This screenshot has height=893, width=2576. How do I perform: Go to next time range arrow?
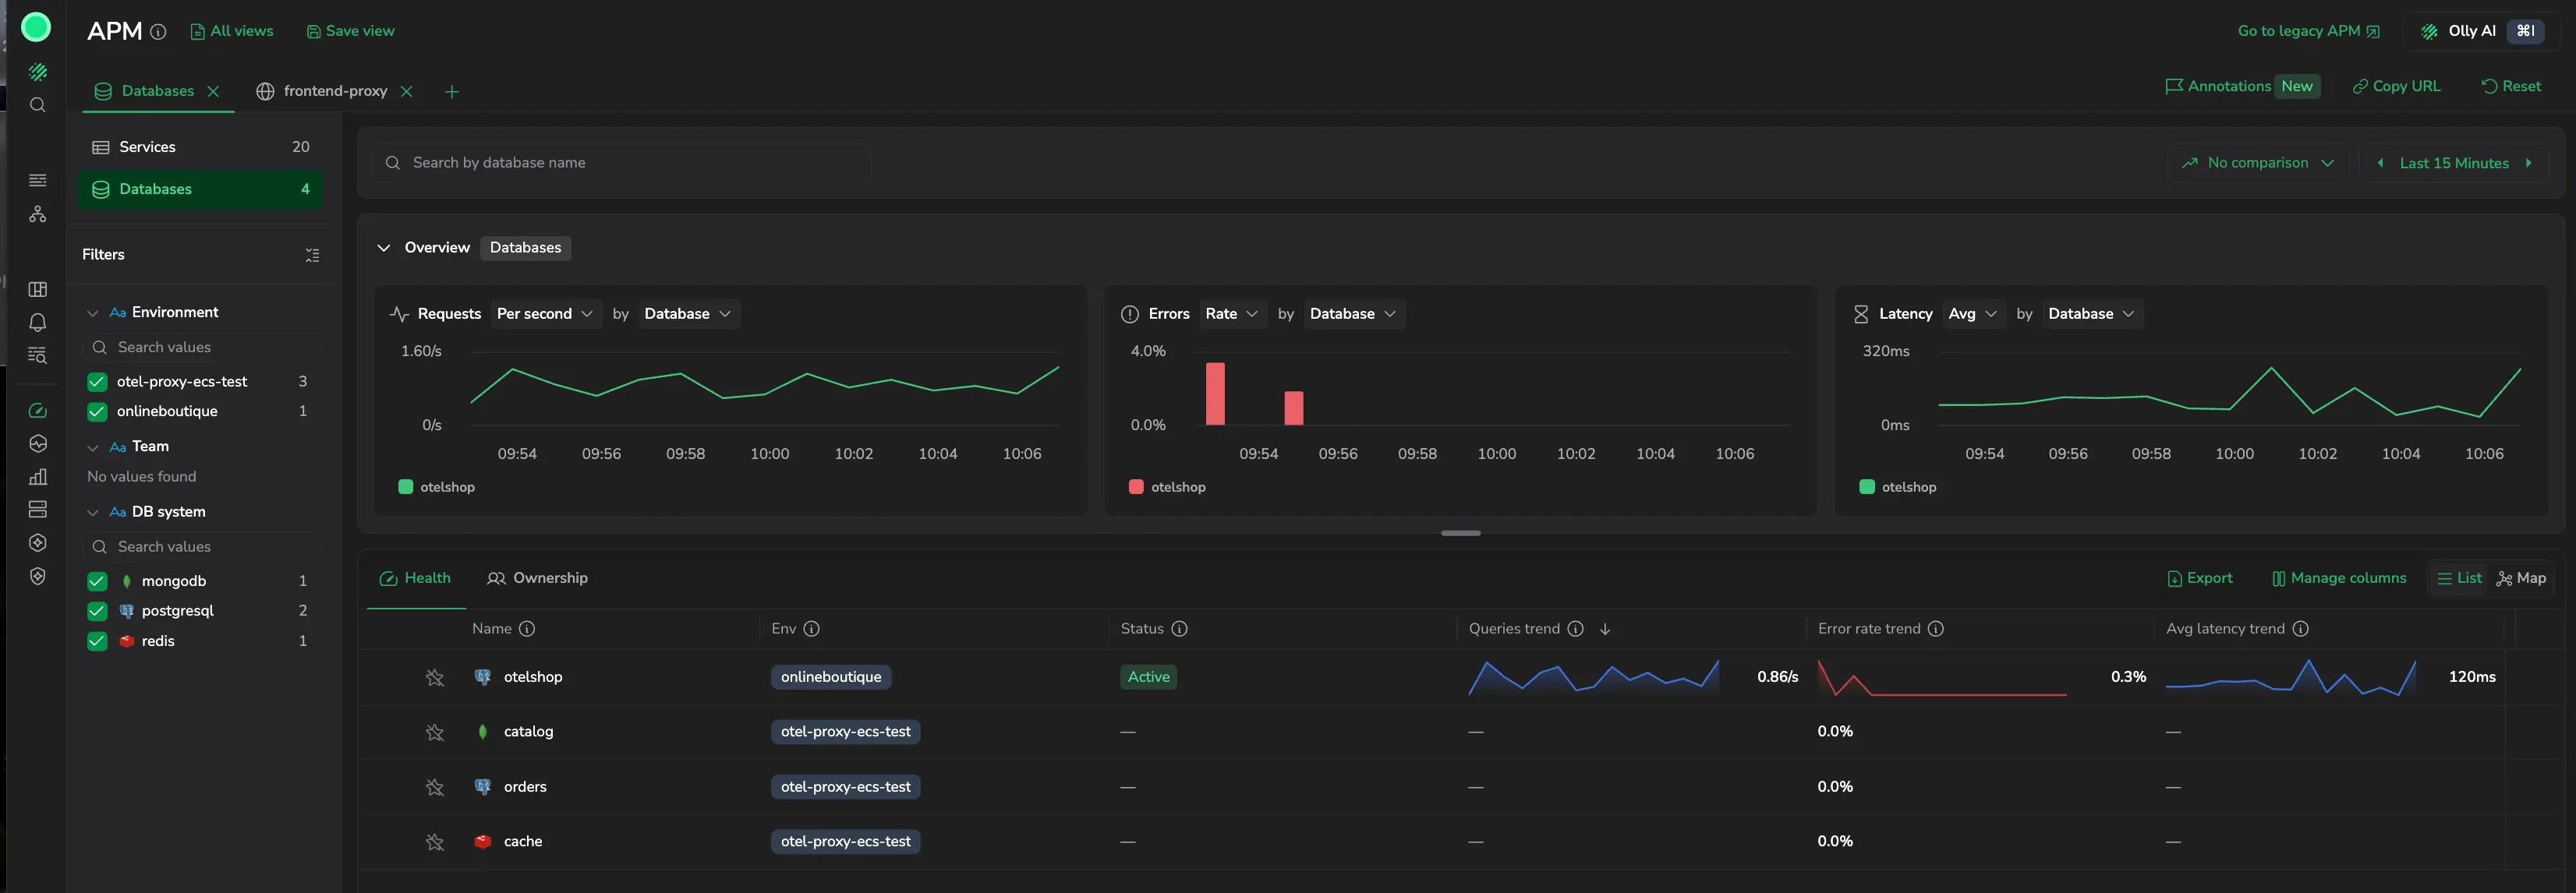point(2528,163)
